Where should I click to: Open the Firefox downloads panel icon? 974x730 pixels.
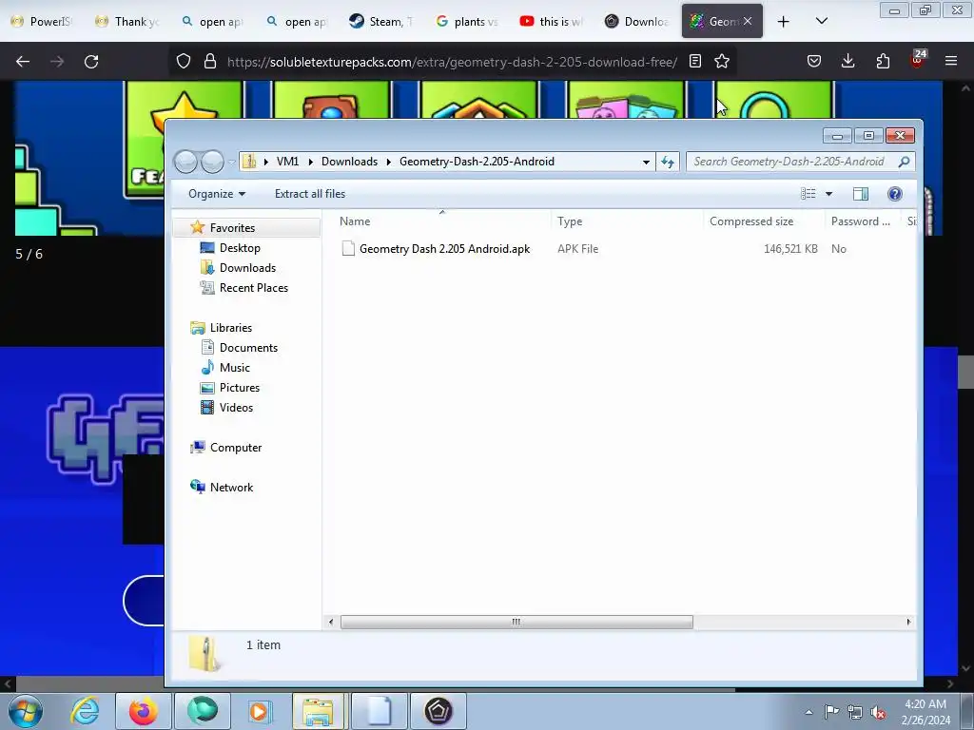click(x=847, y=62)
